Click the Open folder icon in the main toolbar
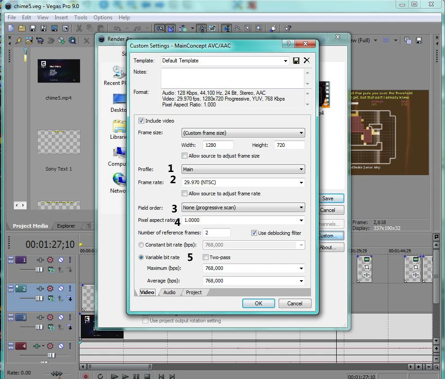The width and height of the screenshot is (445, 379). pos(22,28)
